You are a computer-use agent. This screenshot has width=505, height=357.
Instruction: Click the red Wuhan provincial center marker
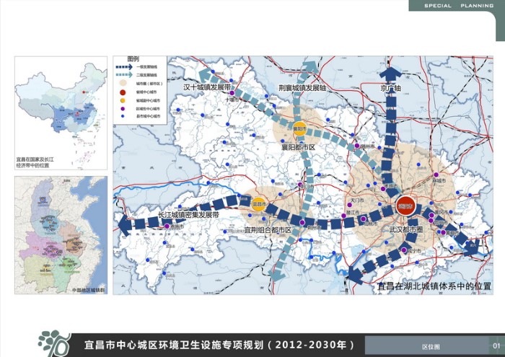(405, 206)
